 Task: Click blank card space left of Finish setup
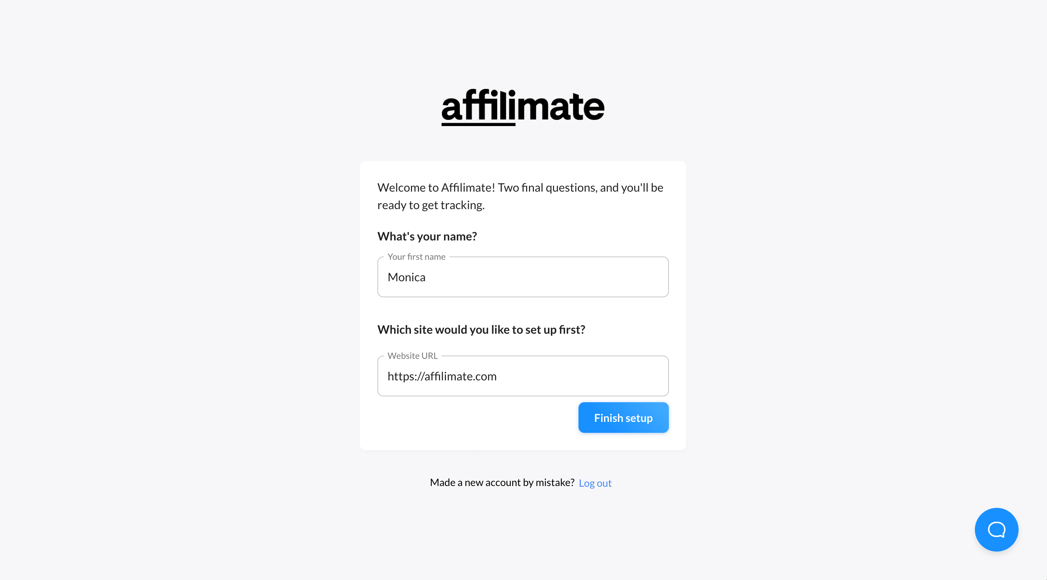(x=475, y=418)
